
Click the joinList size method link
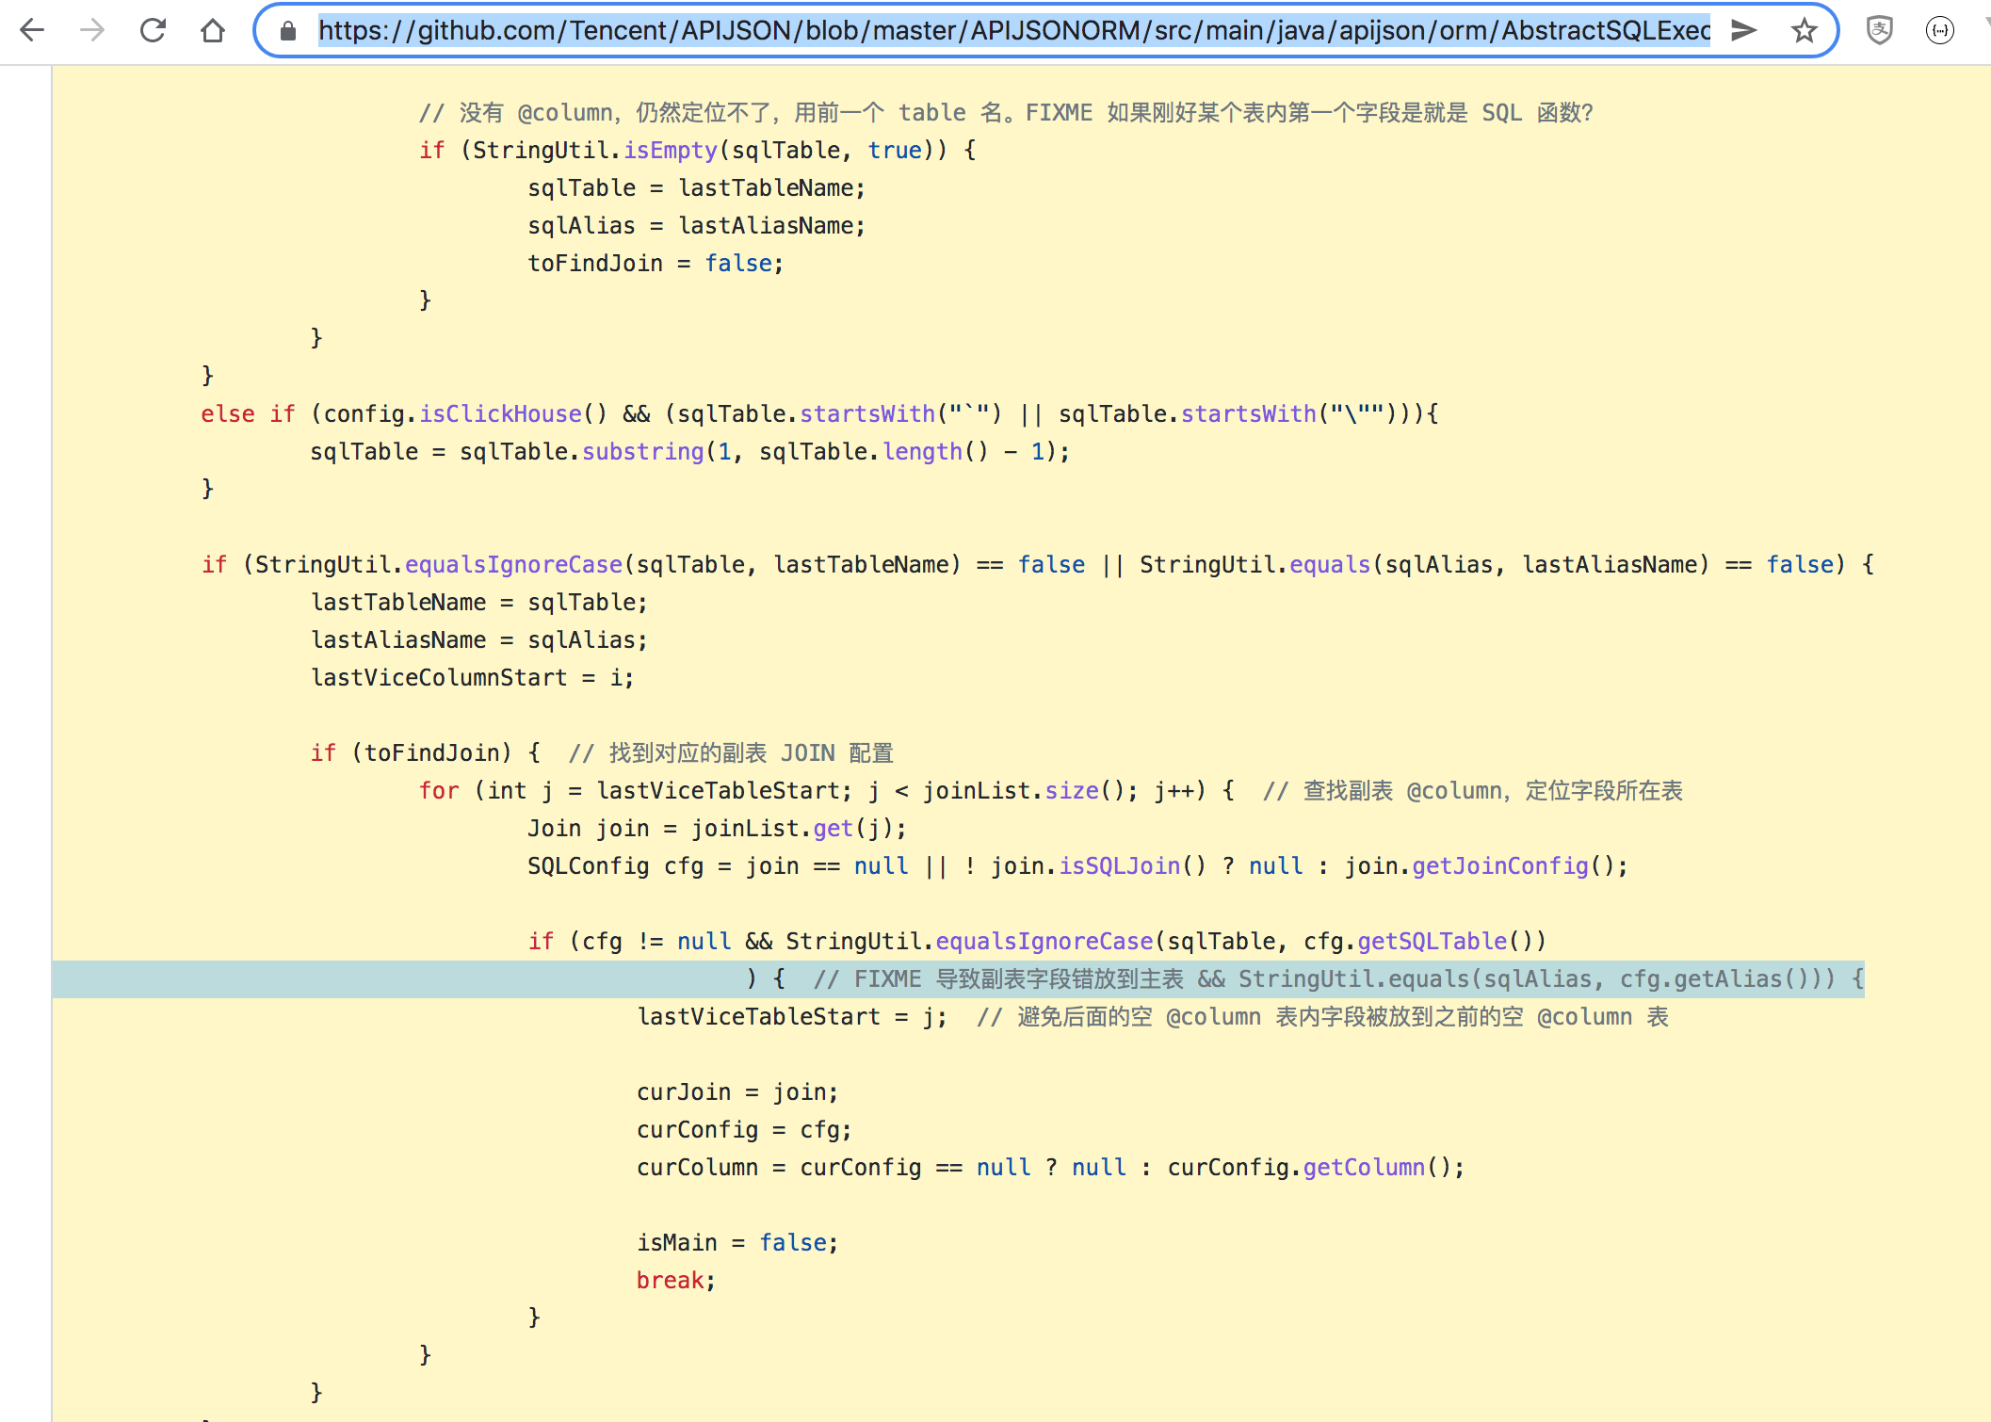pos(1072,790)
